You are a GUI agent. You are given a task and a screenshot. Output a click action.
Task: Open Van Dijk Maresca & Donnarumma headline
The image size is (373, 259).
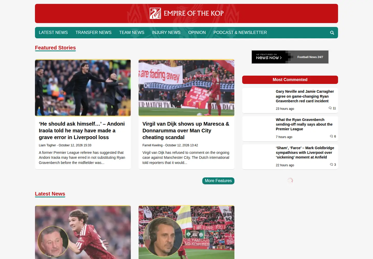(x=186, y=131)
